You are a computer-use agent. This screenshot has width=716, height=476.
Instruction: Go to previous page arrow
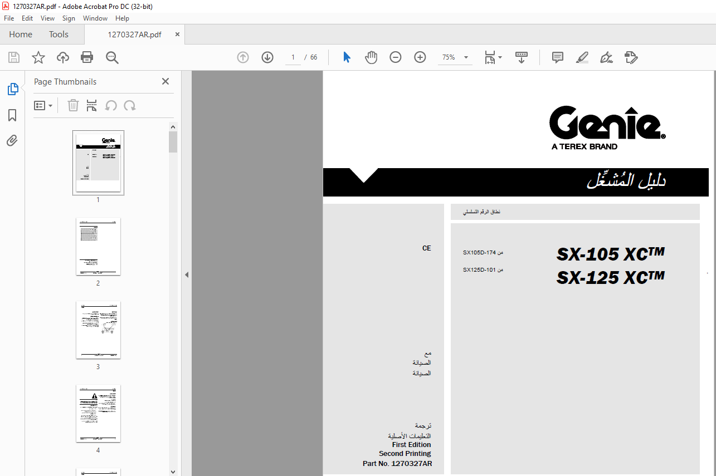point(243,57)
